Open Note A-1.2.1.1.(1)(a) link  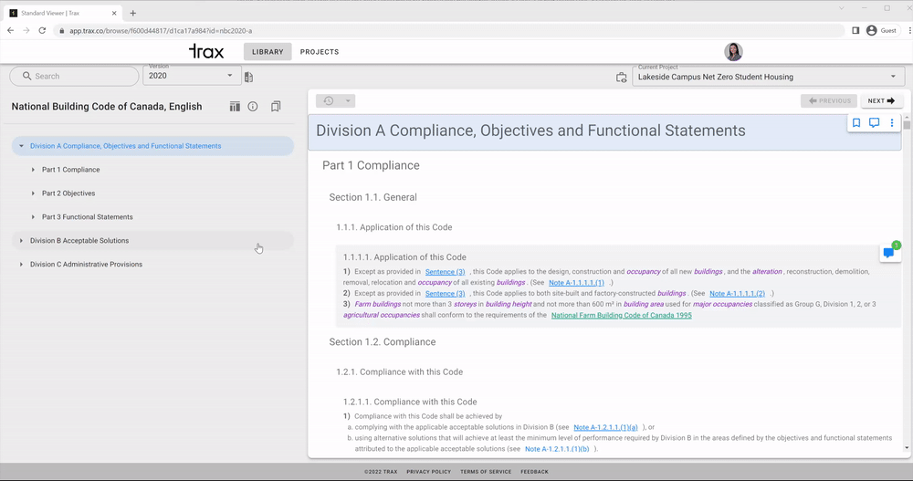(x=605, y=427)
